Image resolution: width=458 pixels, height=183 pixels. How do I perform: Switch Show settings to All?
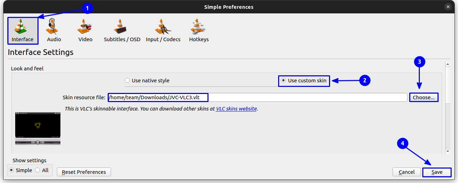click(x=37, y=170)
